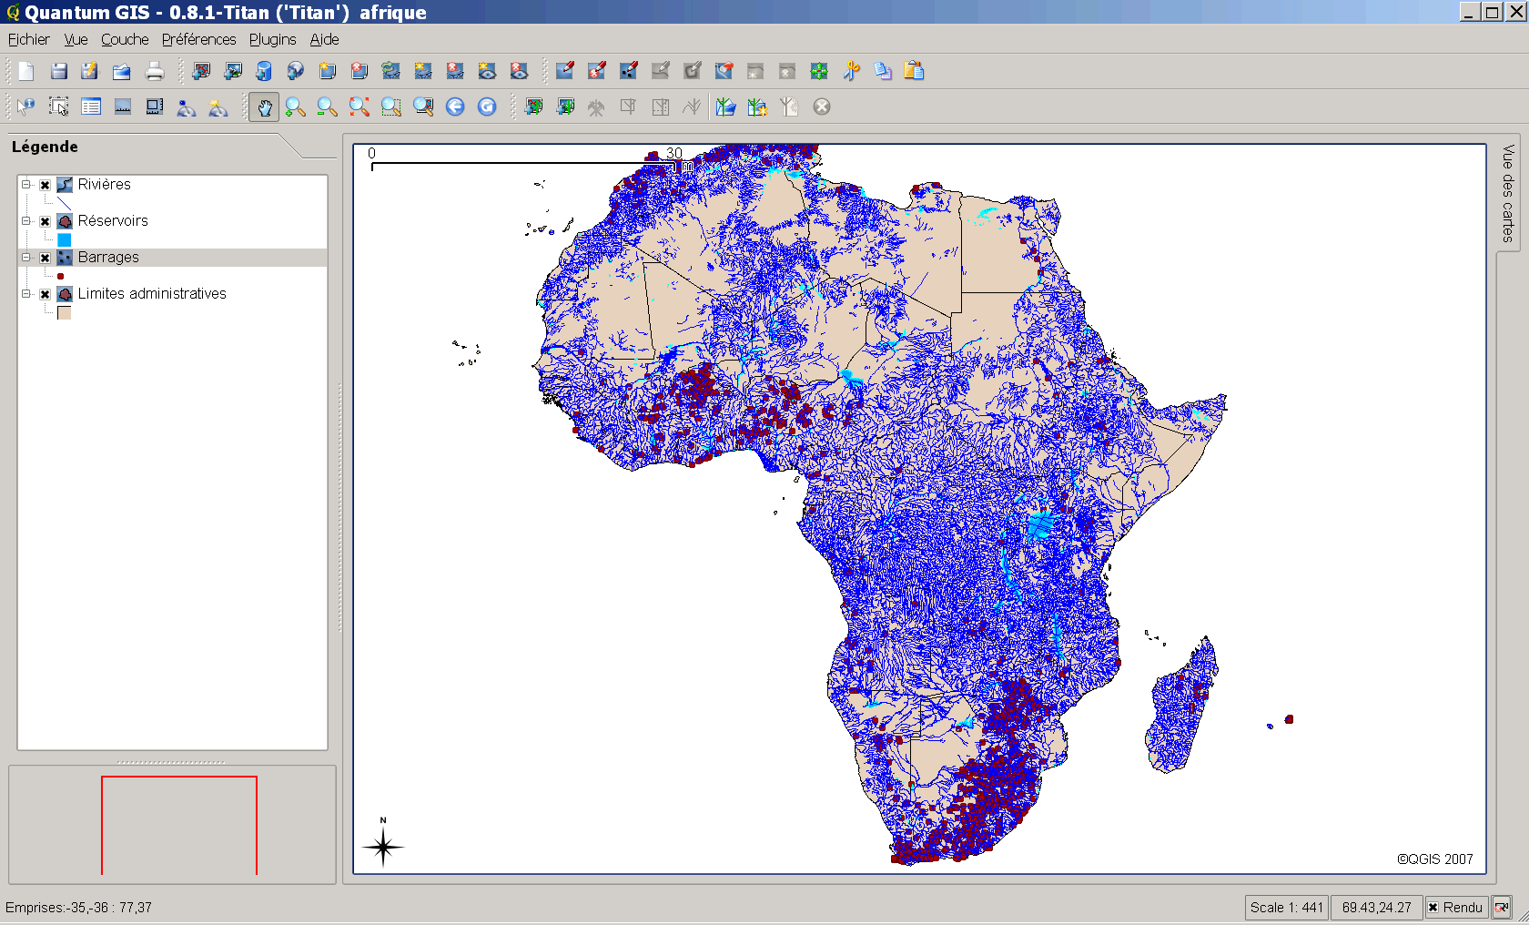Add a new vector layer
The width and height of the screenshot is (1529, 925).
201,70
